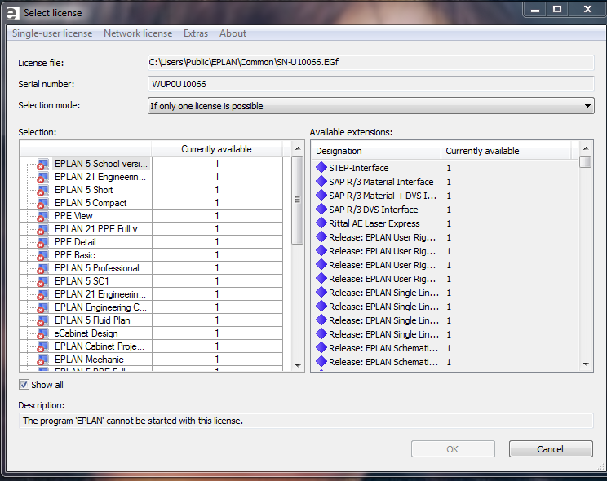Select the SAP R/3 DVS Interface extension
The height and width of the screenshot is (481, 607).
445,210
